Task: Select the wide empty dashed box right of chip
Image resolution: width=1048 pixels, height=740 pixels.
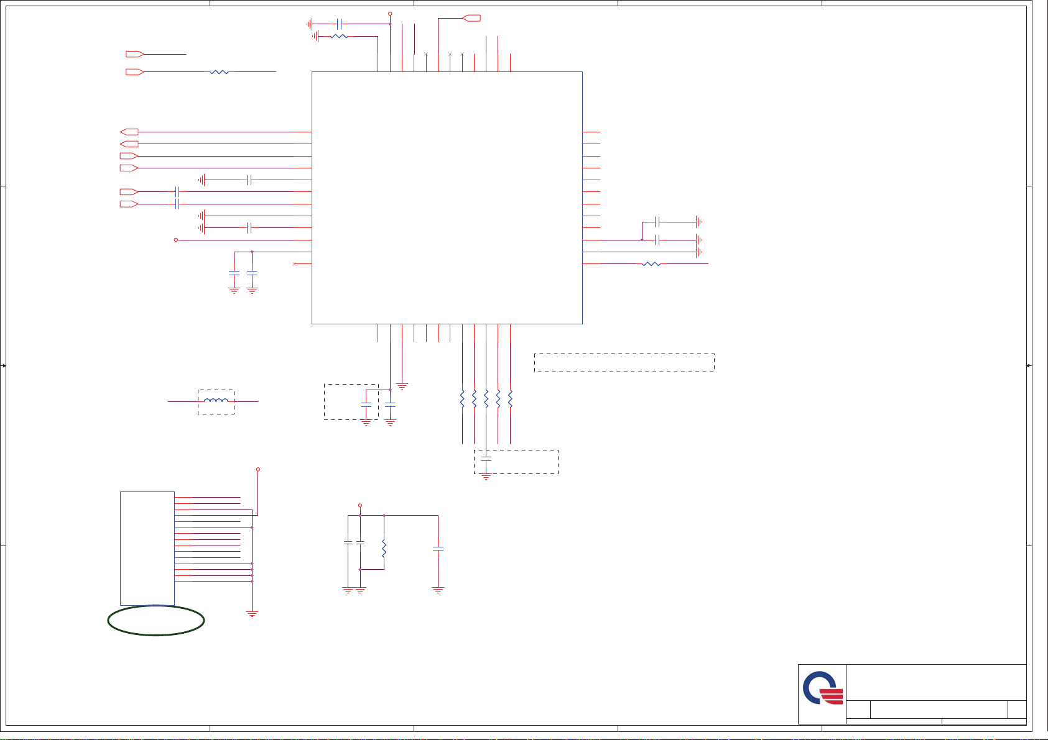Action: [x=624, y=363]
